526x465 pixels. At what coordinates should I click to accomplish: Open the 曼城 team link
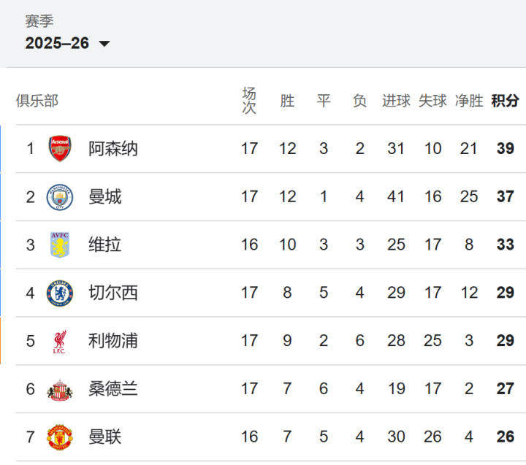(x=105, y=197)
